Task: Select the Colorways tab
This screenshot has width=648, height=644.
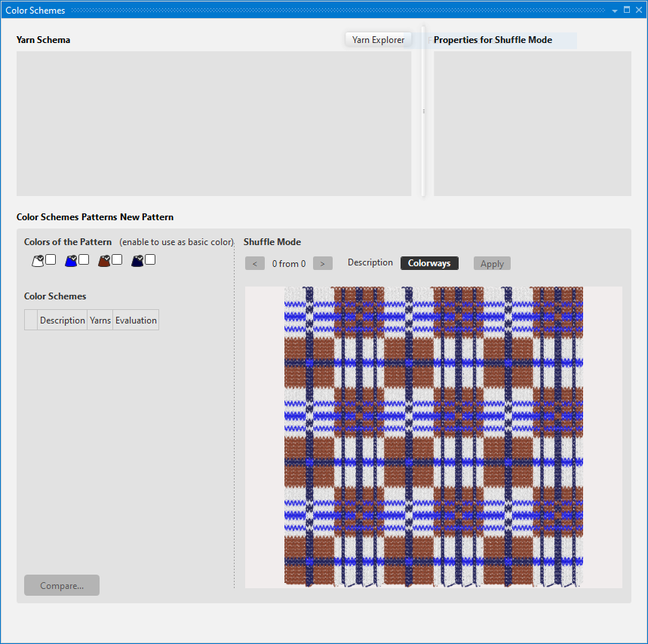Action: (429, 263)
